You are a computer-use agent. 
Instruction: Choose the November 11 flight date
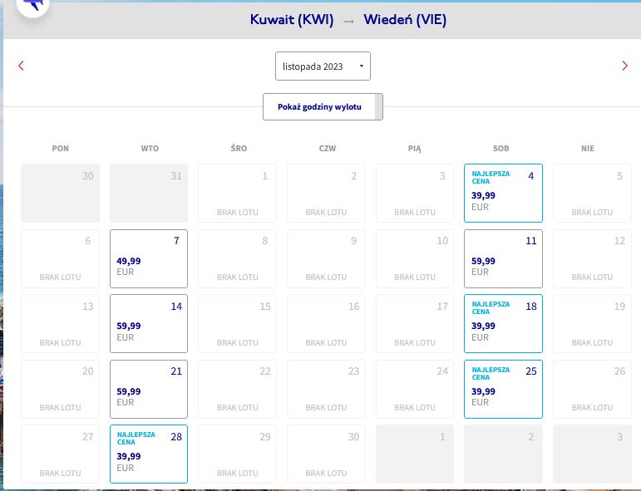[503, 258]
